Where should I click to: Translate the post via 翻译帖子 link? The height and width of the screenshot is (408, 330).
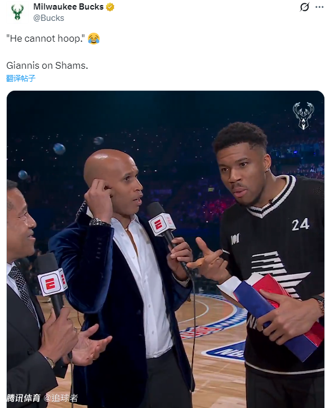click(x=21, y=78)
